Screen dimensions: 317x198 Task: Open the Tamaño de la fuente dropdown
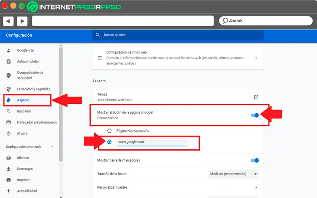point(233,174)
